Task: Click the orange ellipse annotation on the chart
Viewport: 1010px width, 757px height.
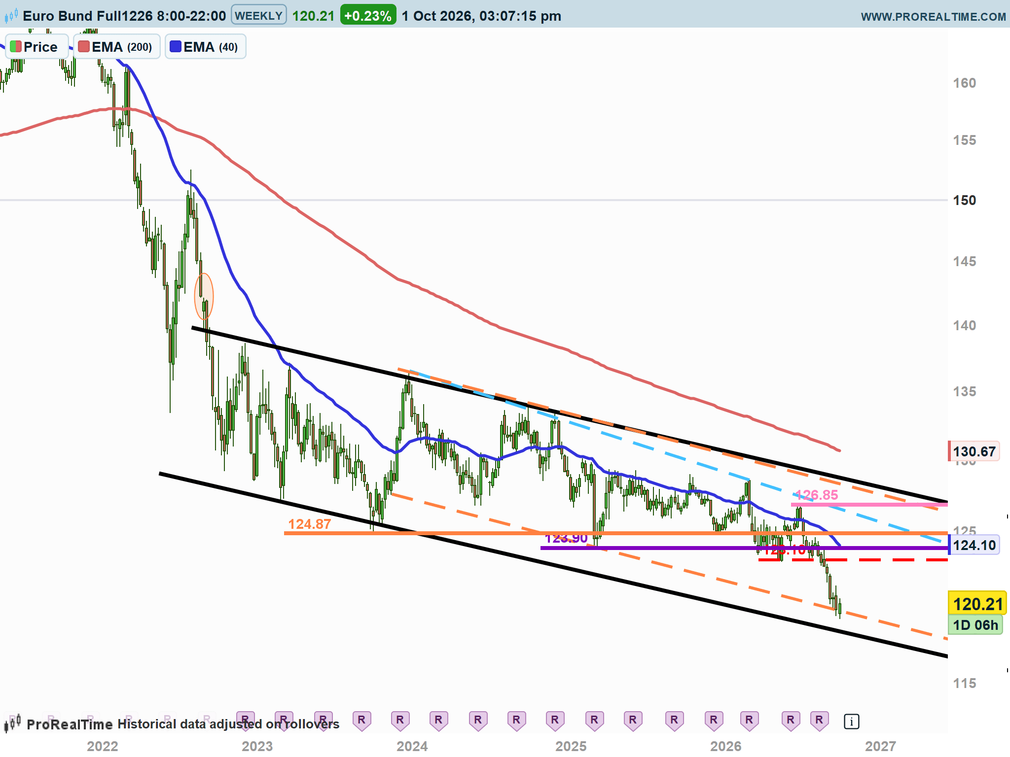Action: [204, 297]
